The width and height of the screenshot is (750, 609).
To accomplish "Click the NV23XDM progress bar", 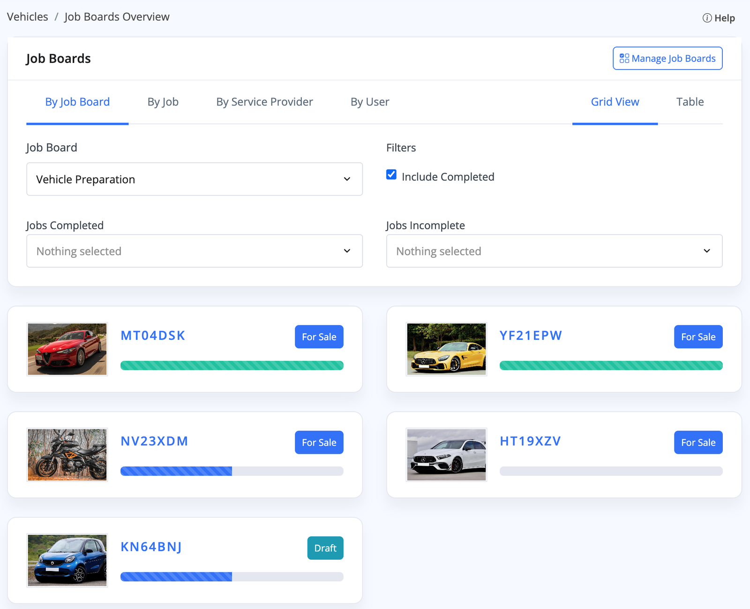I will click(x=232, y=471).
